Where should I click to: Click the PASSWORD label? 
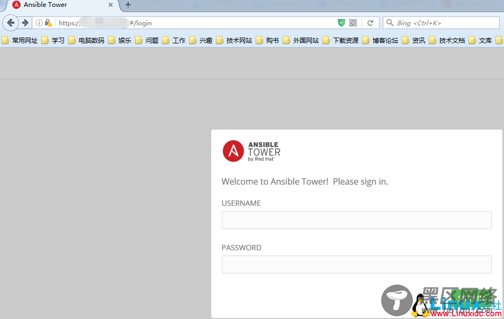pyautogui.click(x=241, y=248)
